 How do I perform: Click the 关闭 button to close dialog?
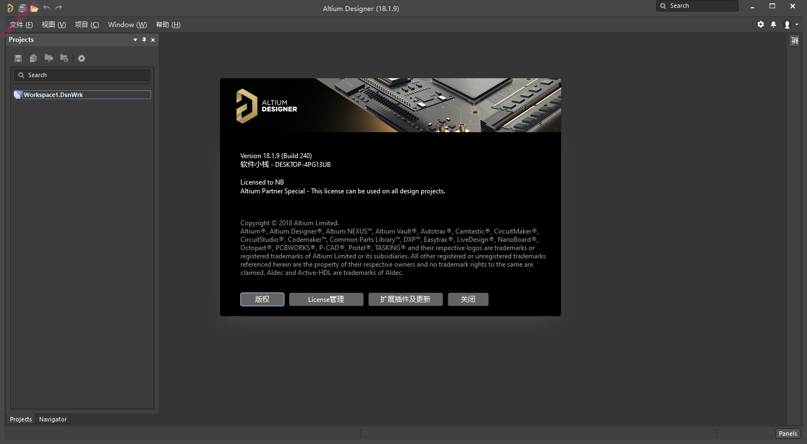coord(468,299)
